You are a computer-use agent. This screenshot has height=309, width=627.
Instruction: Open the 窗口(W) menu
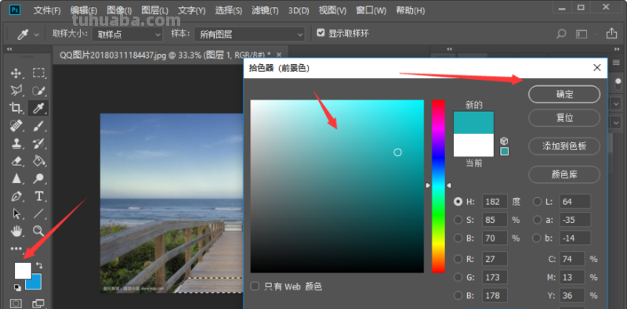click(x=371, y=10)
